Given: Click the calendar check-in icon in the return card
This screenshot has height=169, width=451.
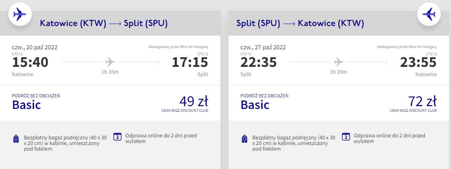Looking at the screenshot, I should 346,136.
